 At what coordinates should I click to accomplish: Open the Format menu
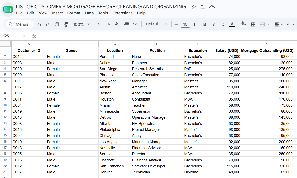[x=74, y=13]
